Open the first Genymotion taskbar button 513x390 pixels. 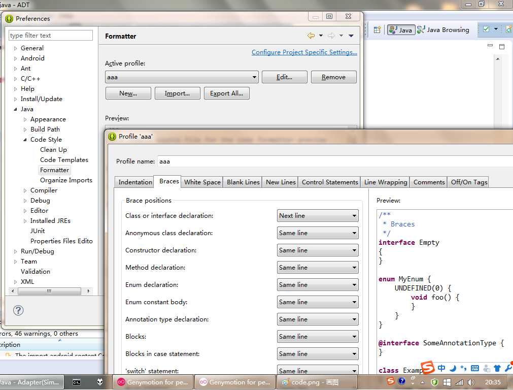[153, 382]
